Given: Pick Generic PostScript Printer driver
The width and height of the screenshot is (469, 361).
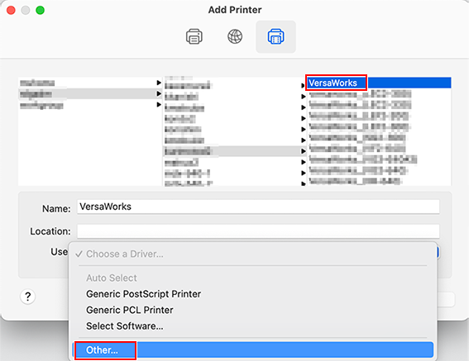Looking at the screenshot, I should pos(144,294).
